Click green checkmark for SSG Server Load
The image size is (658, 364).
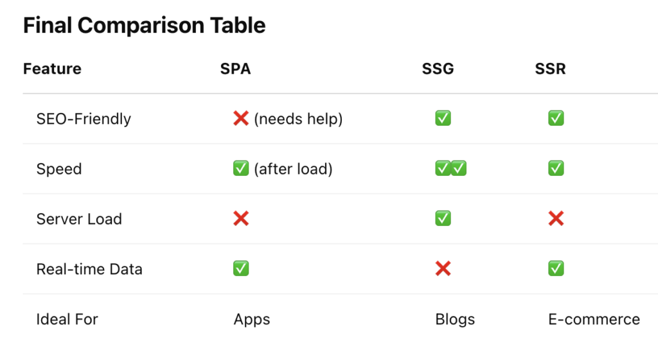pyautogui.click(x=443, y=219)
